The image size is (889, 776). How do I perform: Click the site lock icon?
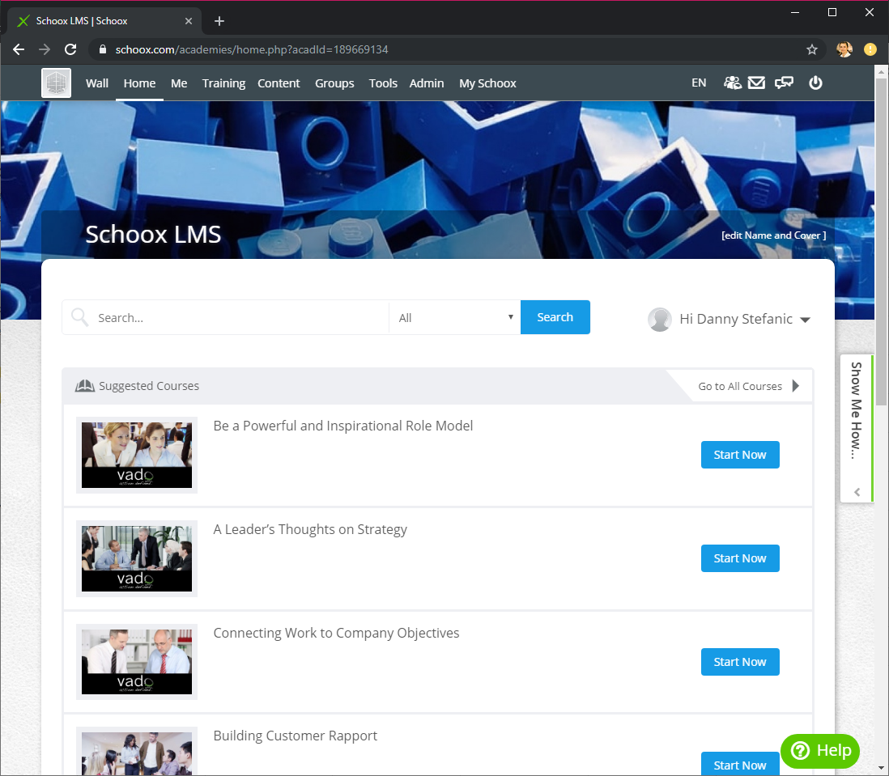pyautogui.click(x=103, y=49)
